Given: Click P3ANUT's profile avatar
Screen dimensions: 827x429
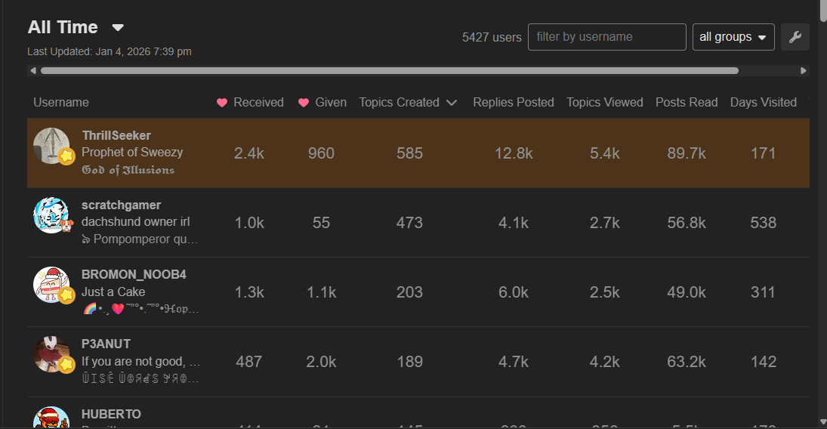Looking at the screenshot, I should tap(51, 354).
